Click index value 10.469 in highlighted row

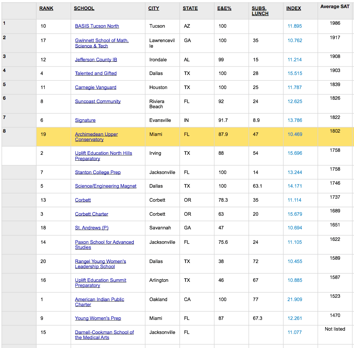295,134
